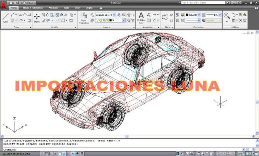Open the lineweight ByL dropdown in Properties
Viewport: 259px width, 156px height.
pos(220,15)
